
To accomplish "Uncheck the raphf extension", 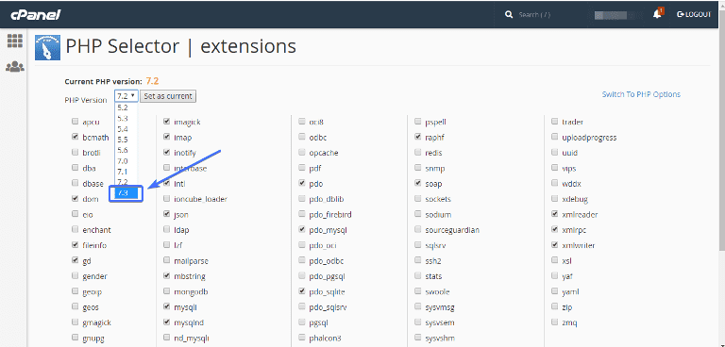I will click(418, 137).
